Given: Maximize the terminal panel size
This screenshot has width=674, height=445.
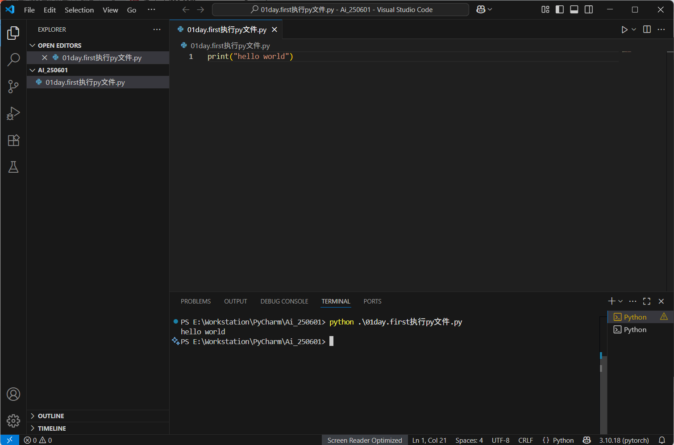Looking at the screenshot, I should [647, 301].
